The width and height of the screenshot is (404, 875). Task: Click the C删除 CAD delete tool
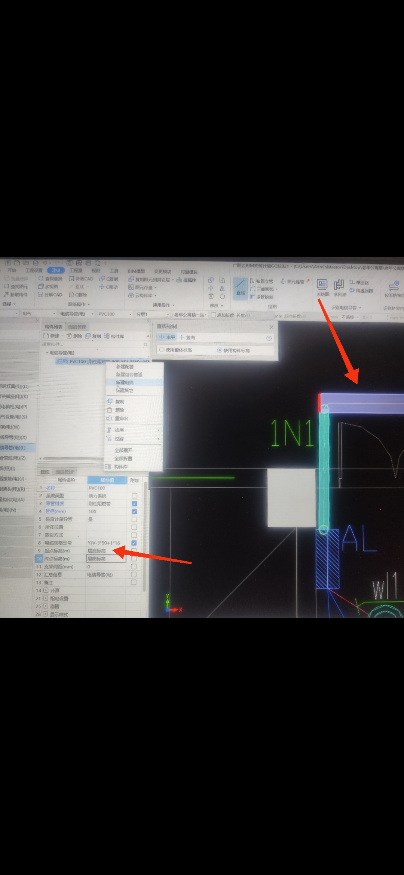[78, 295]
